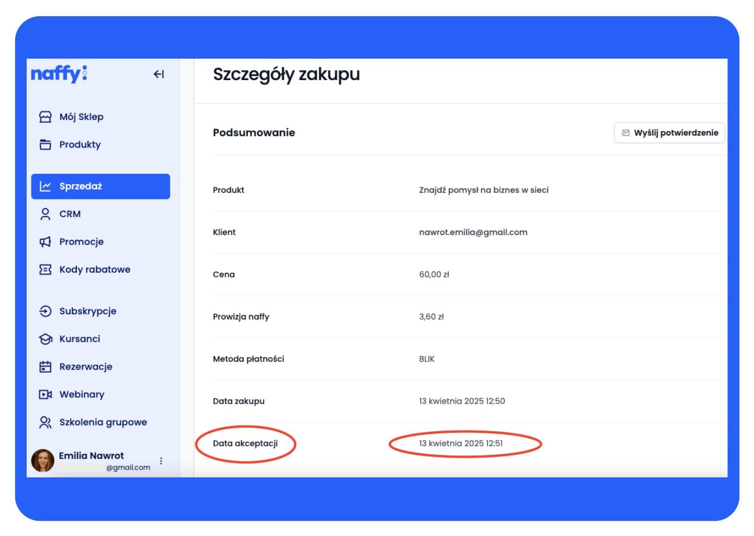Viewport: 754px width, 536px height.
Task: Click the Wyślij potwierdzenie button
Action: pos(670,133)
